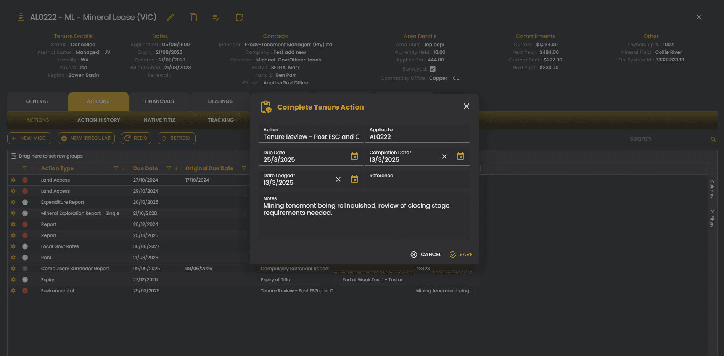This screenshot has width=724, height=356.
Task: Open the Filters side panel
Action: pyautogui.click(x=712, y=218)
